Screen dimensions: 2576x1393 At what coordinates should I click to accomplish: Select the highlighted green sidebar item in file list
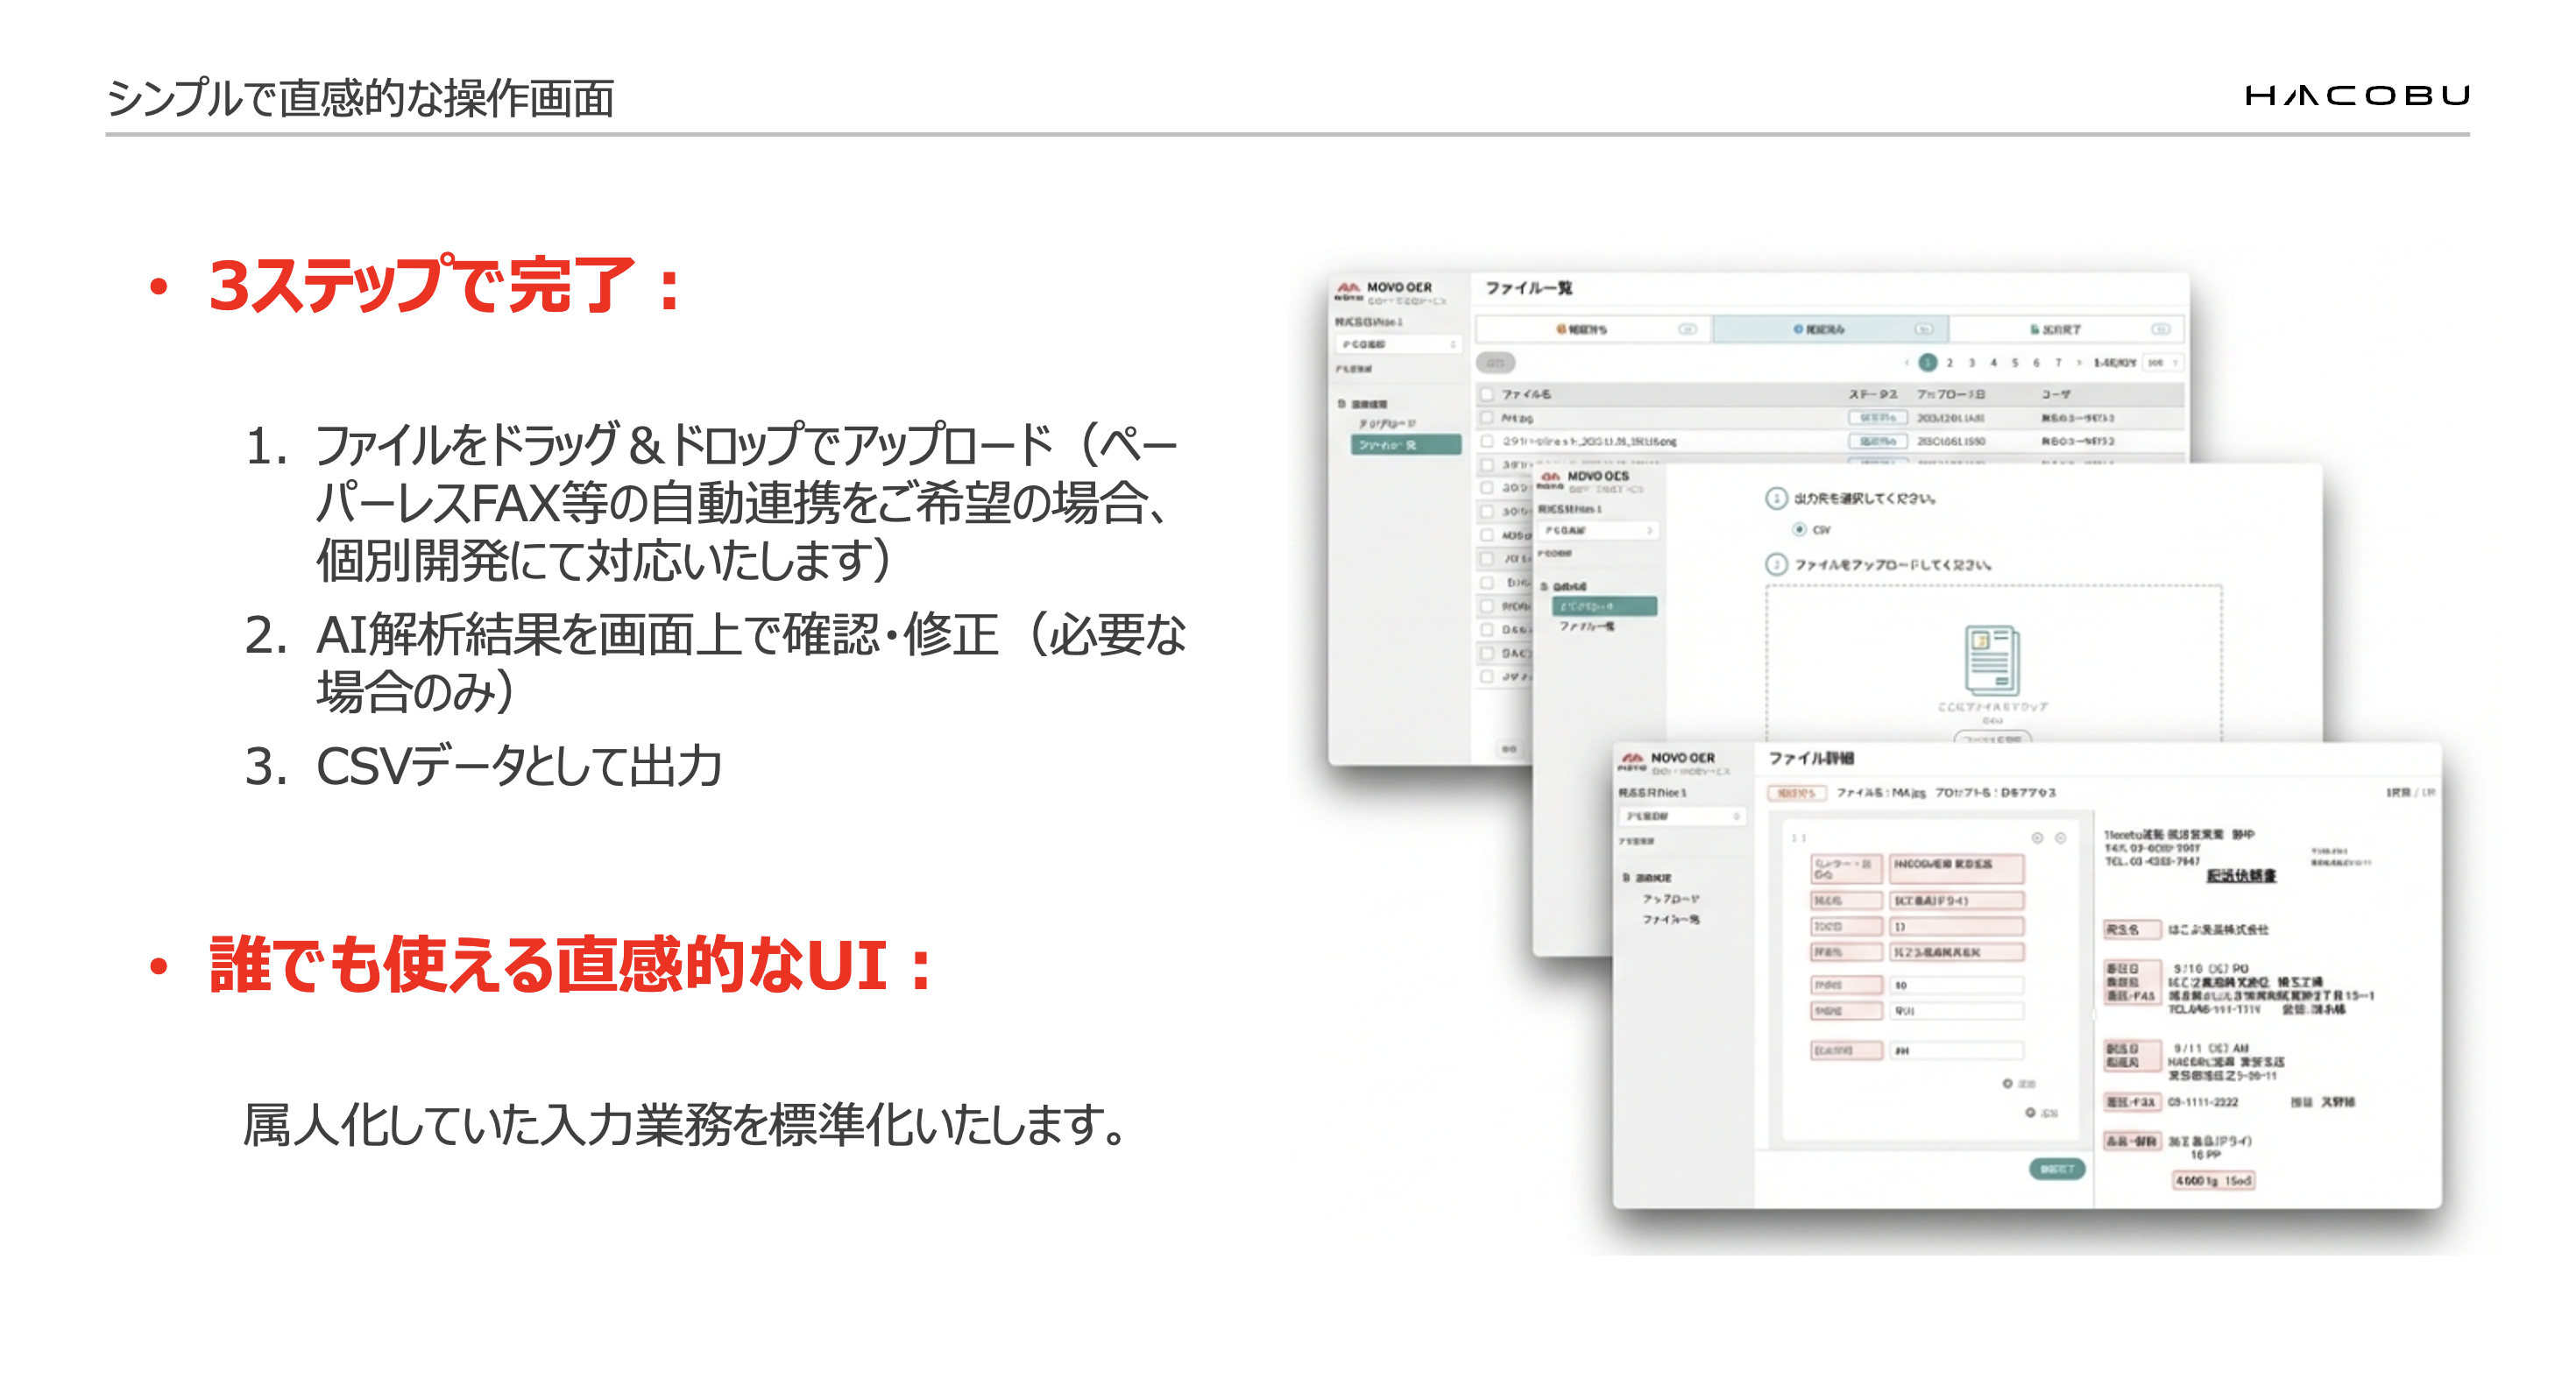(x=1405, y=445)
